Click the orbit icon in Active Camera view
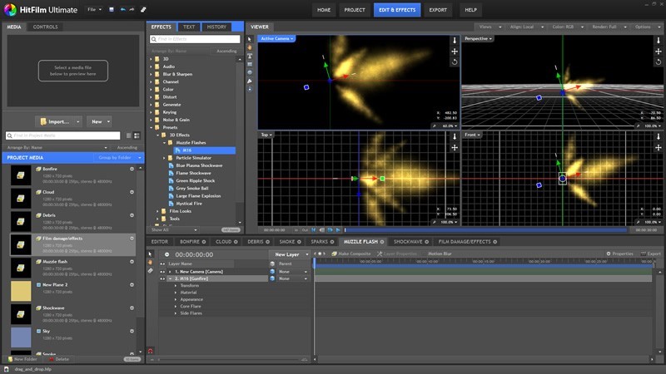Viewport: 666px width, 374px height. [x=454, y=62]
